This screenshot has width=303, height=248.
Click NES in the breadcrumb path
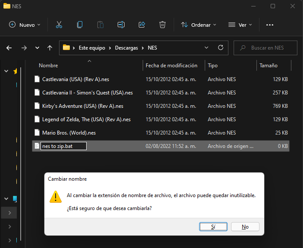(152, 48)
